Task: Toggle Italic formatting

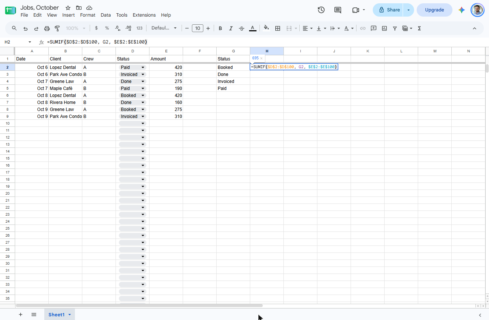Action: (231, 28)
